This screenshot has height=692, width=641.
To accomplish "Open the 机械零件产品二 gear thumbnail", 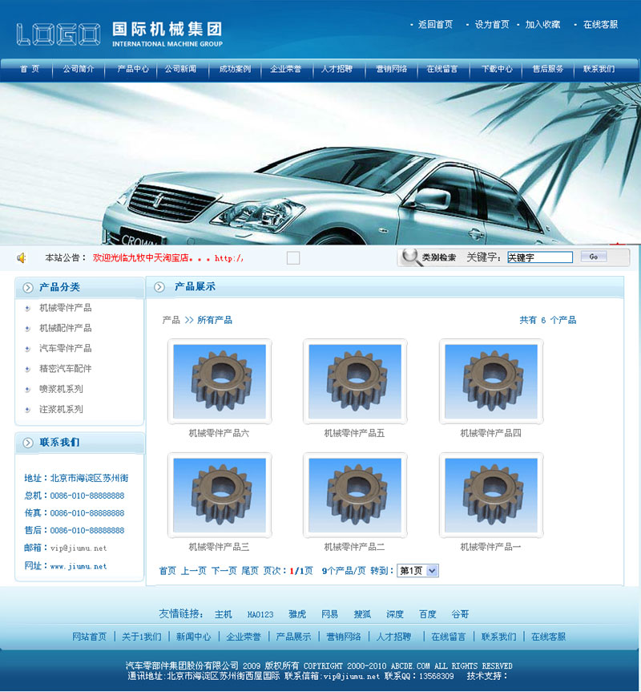I will [x=355, y=496].
